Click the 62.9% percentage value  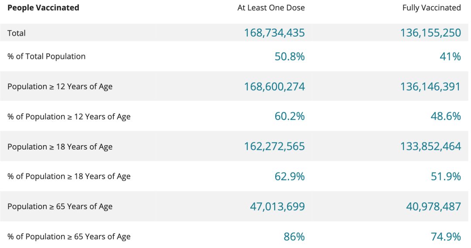click(x=290, y=177)
